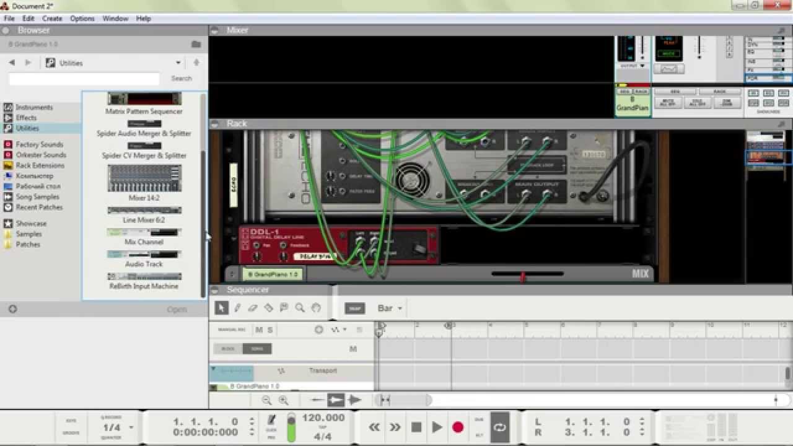Zoom in horizontally in the sequencer
Viewport: 793px width, 446px height.
[283, 401]
